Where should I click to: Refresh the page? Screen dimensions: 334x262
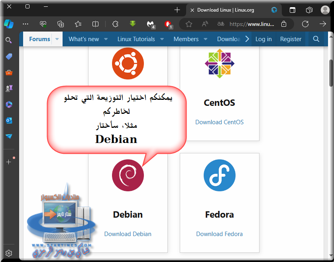tap(305, 24)
